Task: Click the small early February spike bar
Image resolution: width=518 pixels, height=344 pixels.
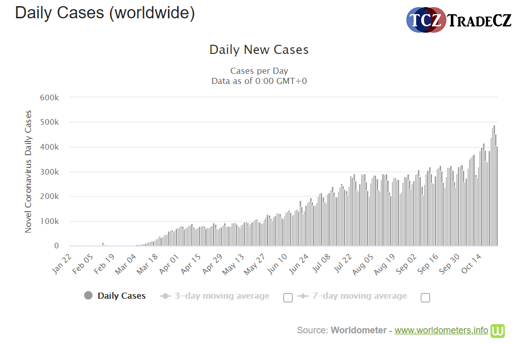Action: (103, 244)
